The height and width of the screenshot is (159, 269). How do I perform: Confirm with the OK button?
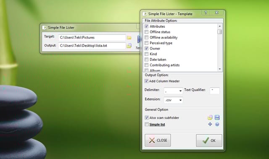[209, 141]
